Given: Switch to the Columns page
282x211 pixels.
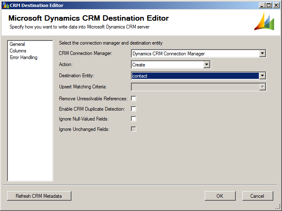Looking at the screenshot, I should (x=18, y=51).
